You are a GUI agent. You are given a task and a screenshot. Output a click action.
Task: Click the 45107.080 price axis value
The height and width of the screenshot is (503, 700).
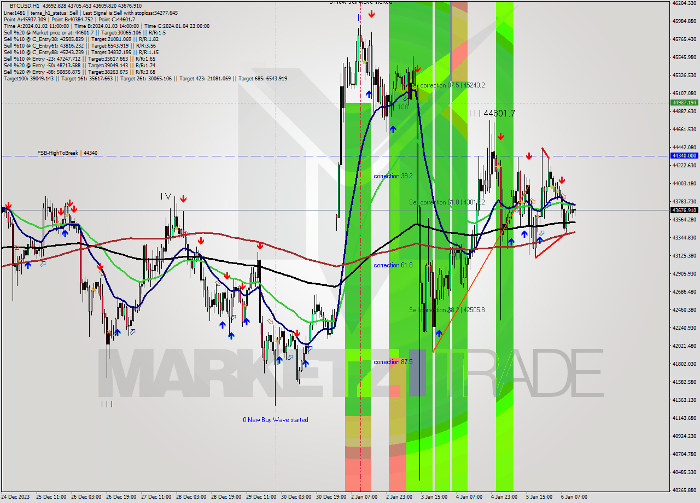(684, 93)
